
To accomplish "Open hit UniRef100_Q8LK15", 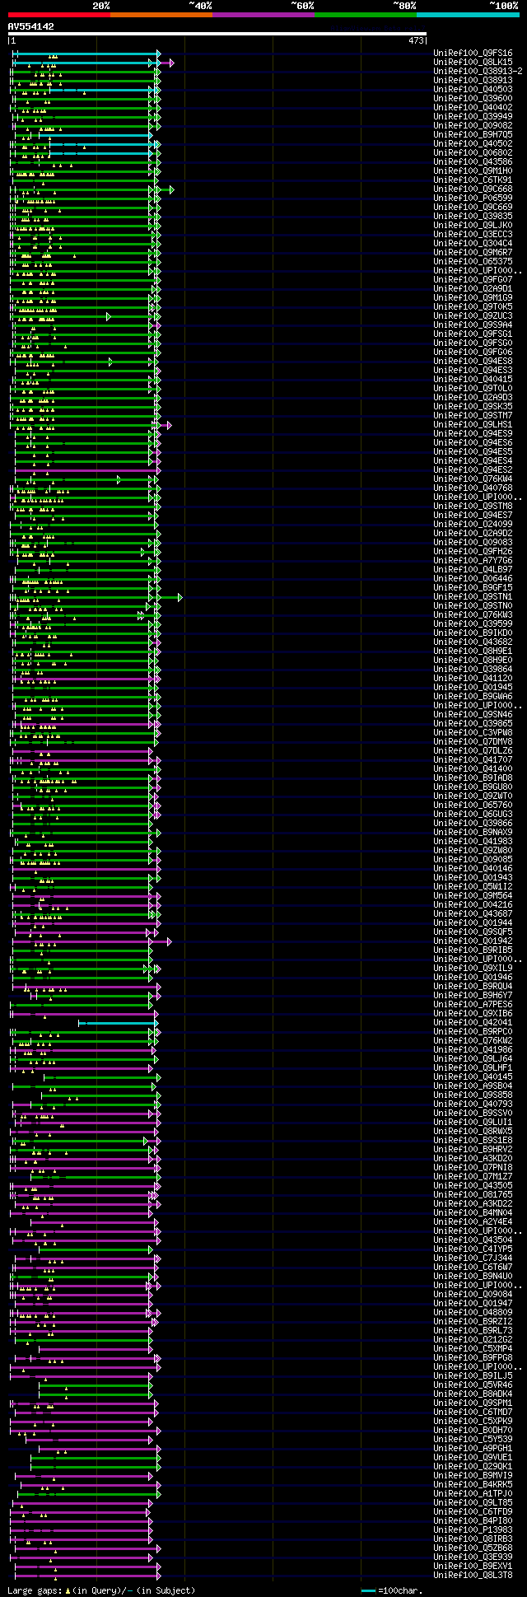I will coord(473,62).
